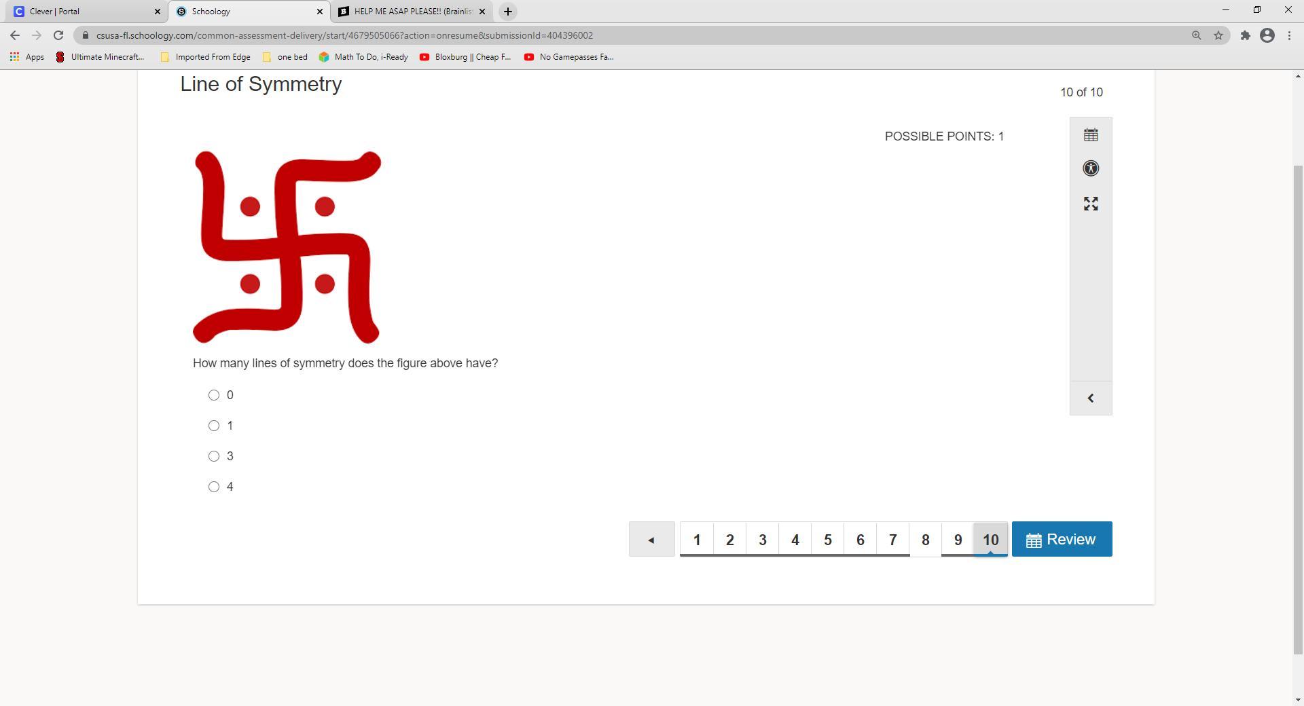Jump to question 1
This screenshot has width=1304, height=706.
697,540
